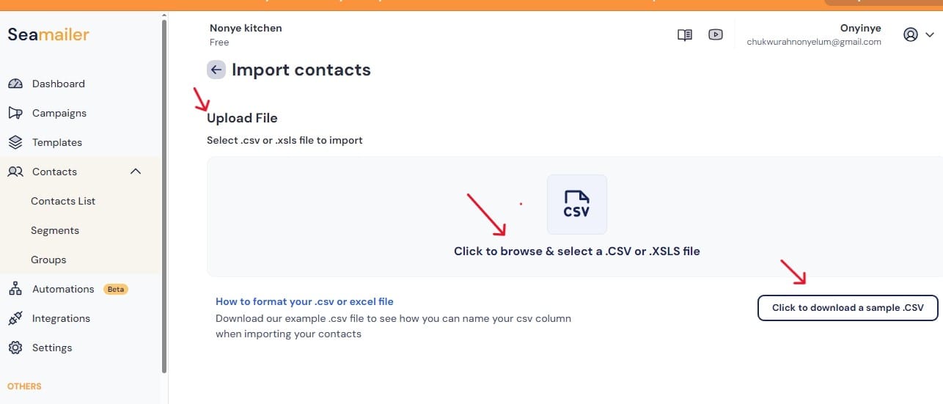Expand the account dropdown arrow

[x=930, y=34]
